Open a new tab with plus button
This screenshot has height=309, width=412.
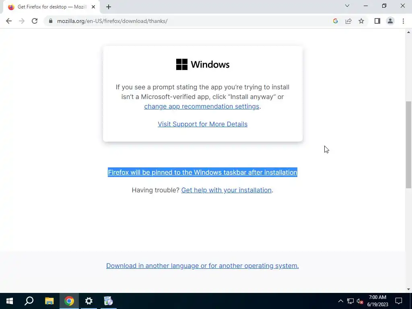[x=109, y=7]
